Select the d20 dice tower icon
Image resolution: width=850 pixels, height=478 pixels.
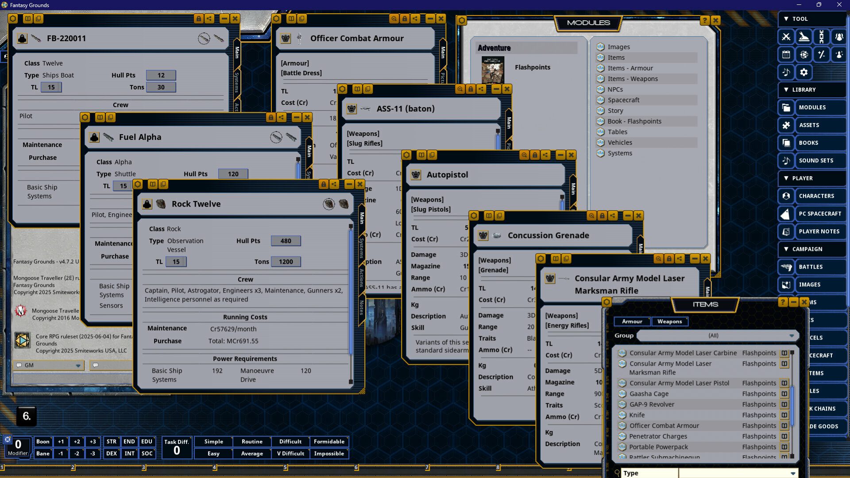coord(804,54)
